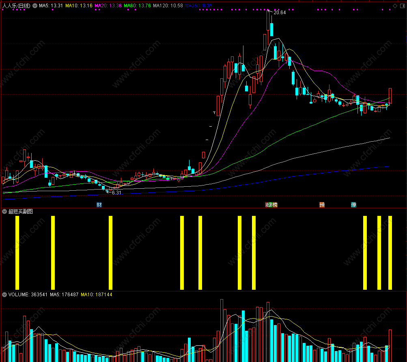Open the 停 suspension event marker

(353, 205)
